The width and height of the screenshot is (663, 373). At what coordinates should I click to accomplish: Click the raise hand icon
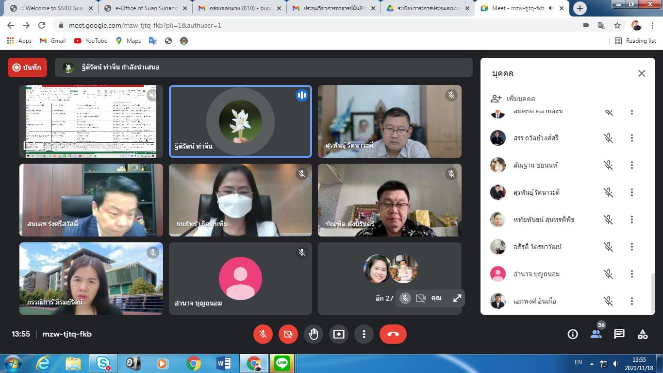[x=314, y=334]
